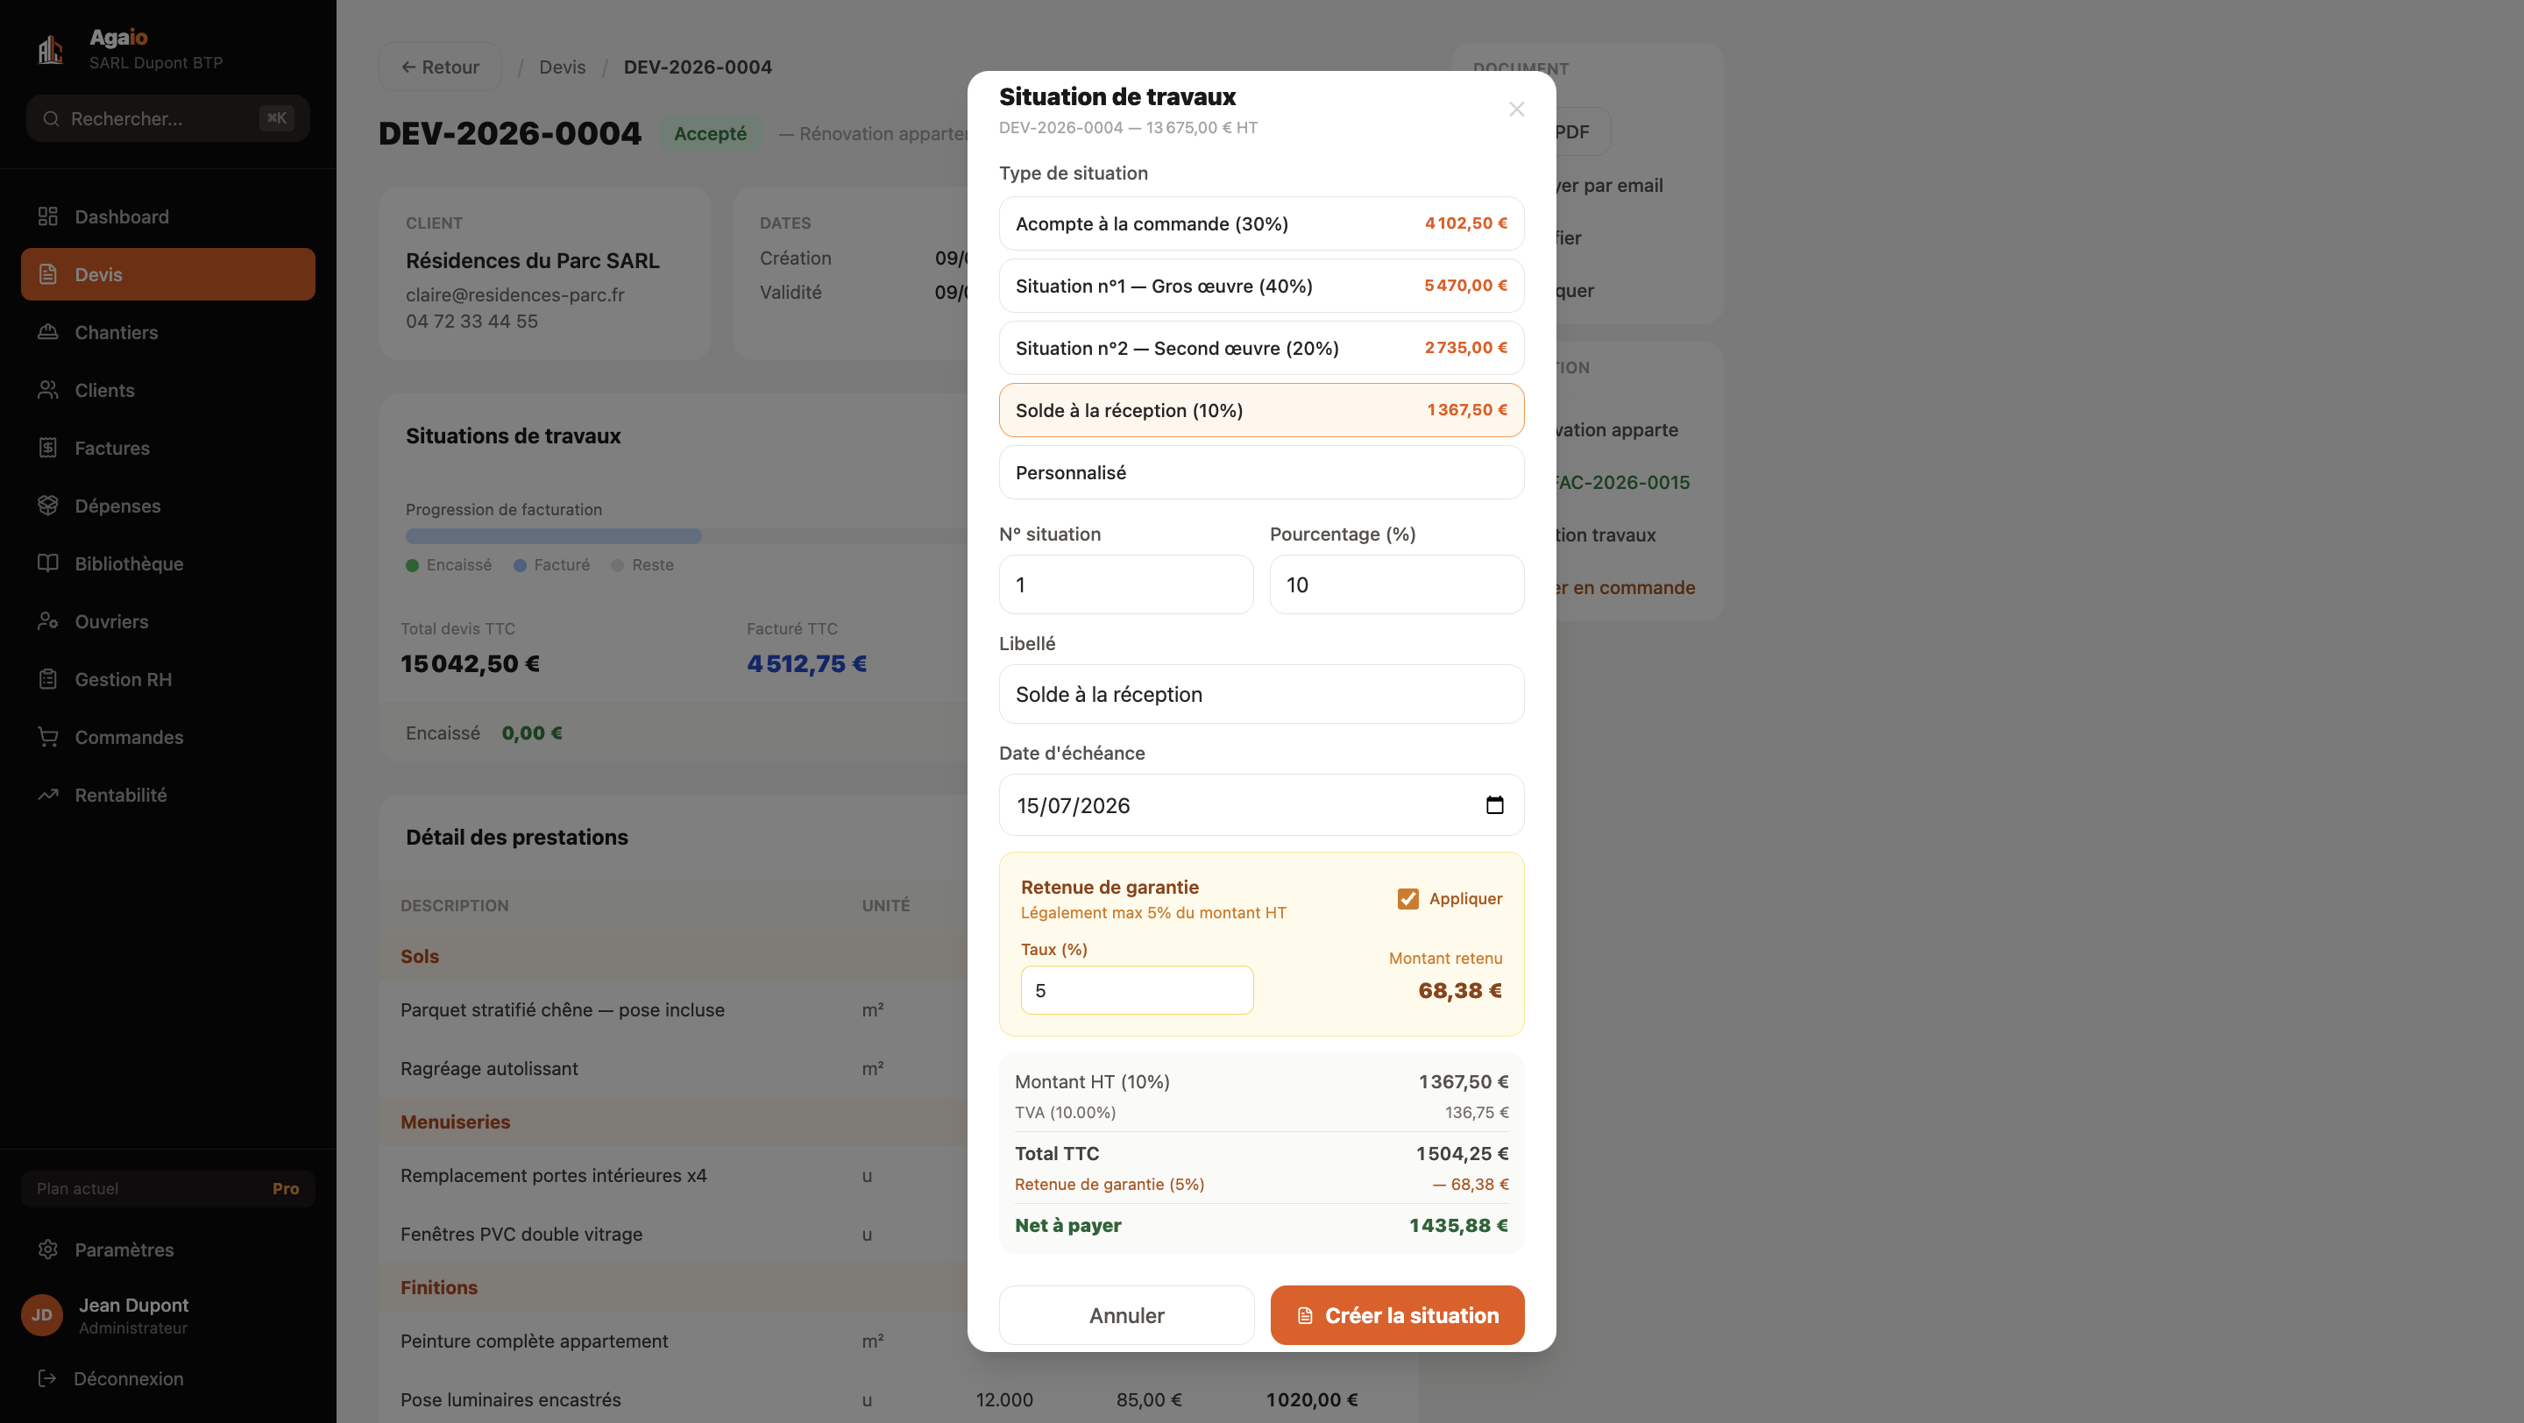Click the Pourcentage (%) input field
This screenshot has width=2524, height=1423.
(x=1396, y=584)
